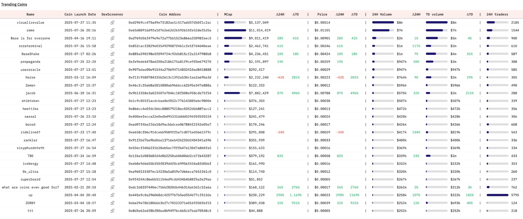Open DexScreener link icon for zeme

pyautogui.click(x=112, y=30)
